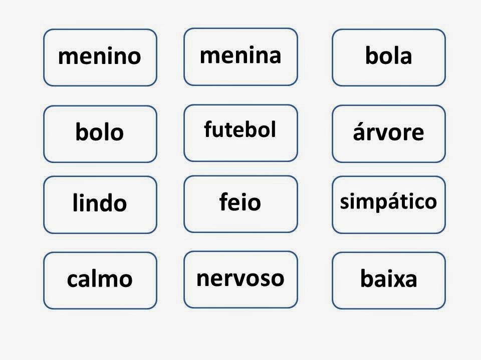
Task: Click the card meaning calm
Action: click(100, 280)
